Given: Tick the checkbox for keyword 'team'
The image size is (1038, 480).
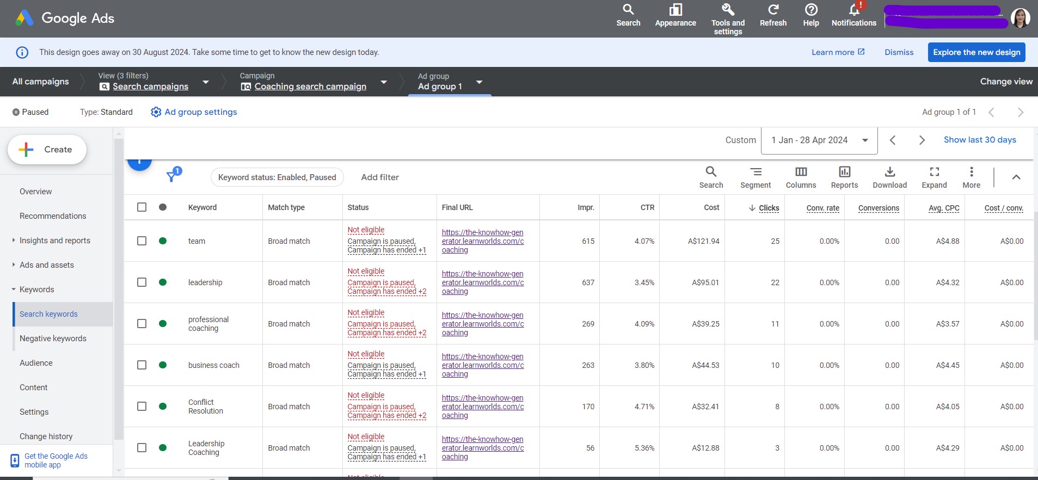Looking at the screenshot, I should tap(142, 241).
